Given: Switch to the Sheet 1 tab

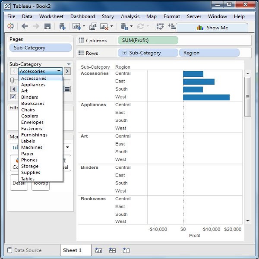Looking at the screenshot, I should point(72,250).
